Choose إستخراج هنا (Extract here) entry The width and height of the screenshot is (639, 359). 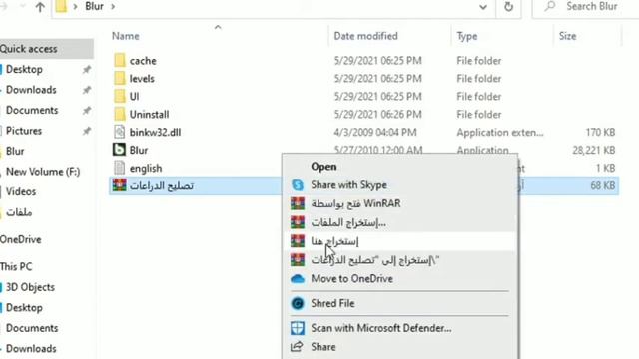click(399, 241)
